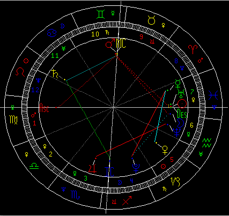
Task: Select the yellow Virgo sign glyph
Action: point(13,120)
